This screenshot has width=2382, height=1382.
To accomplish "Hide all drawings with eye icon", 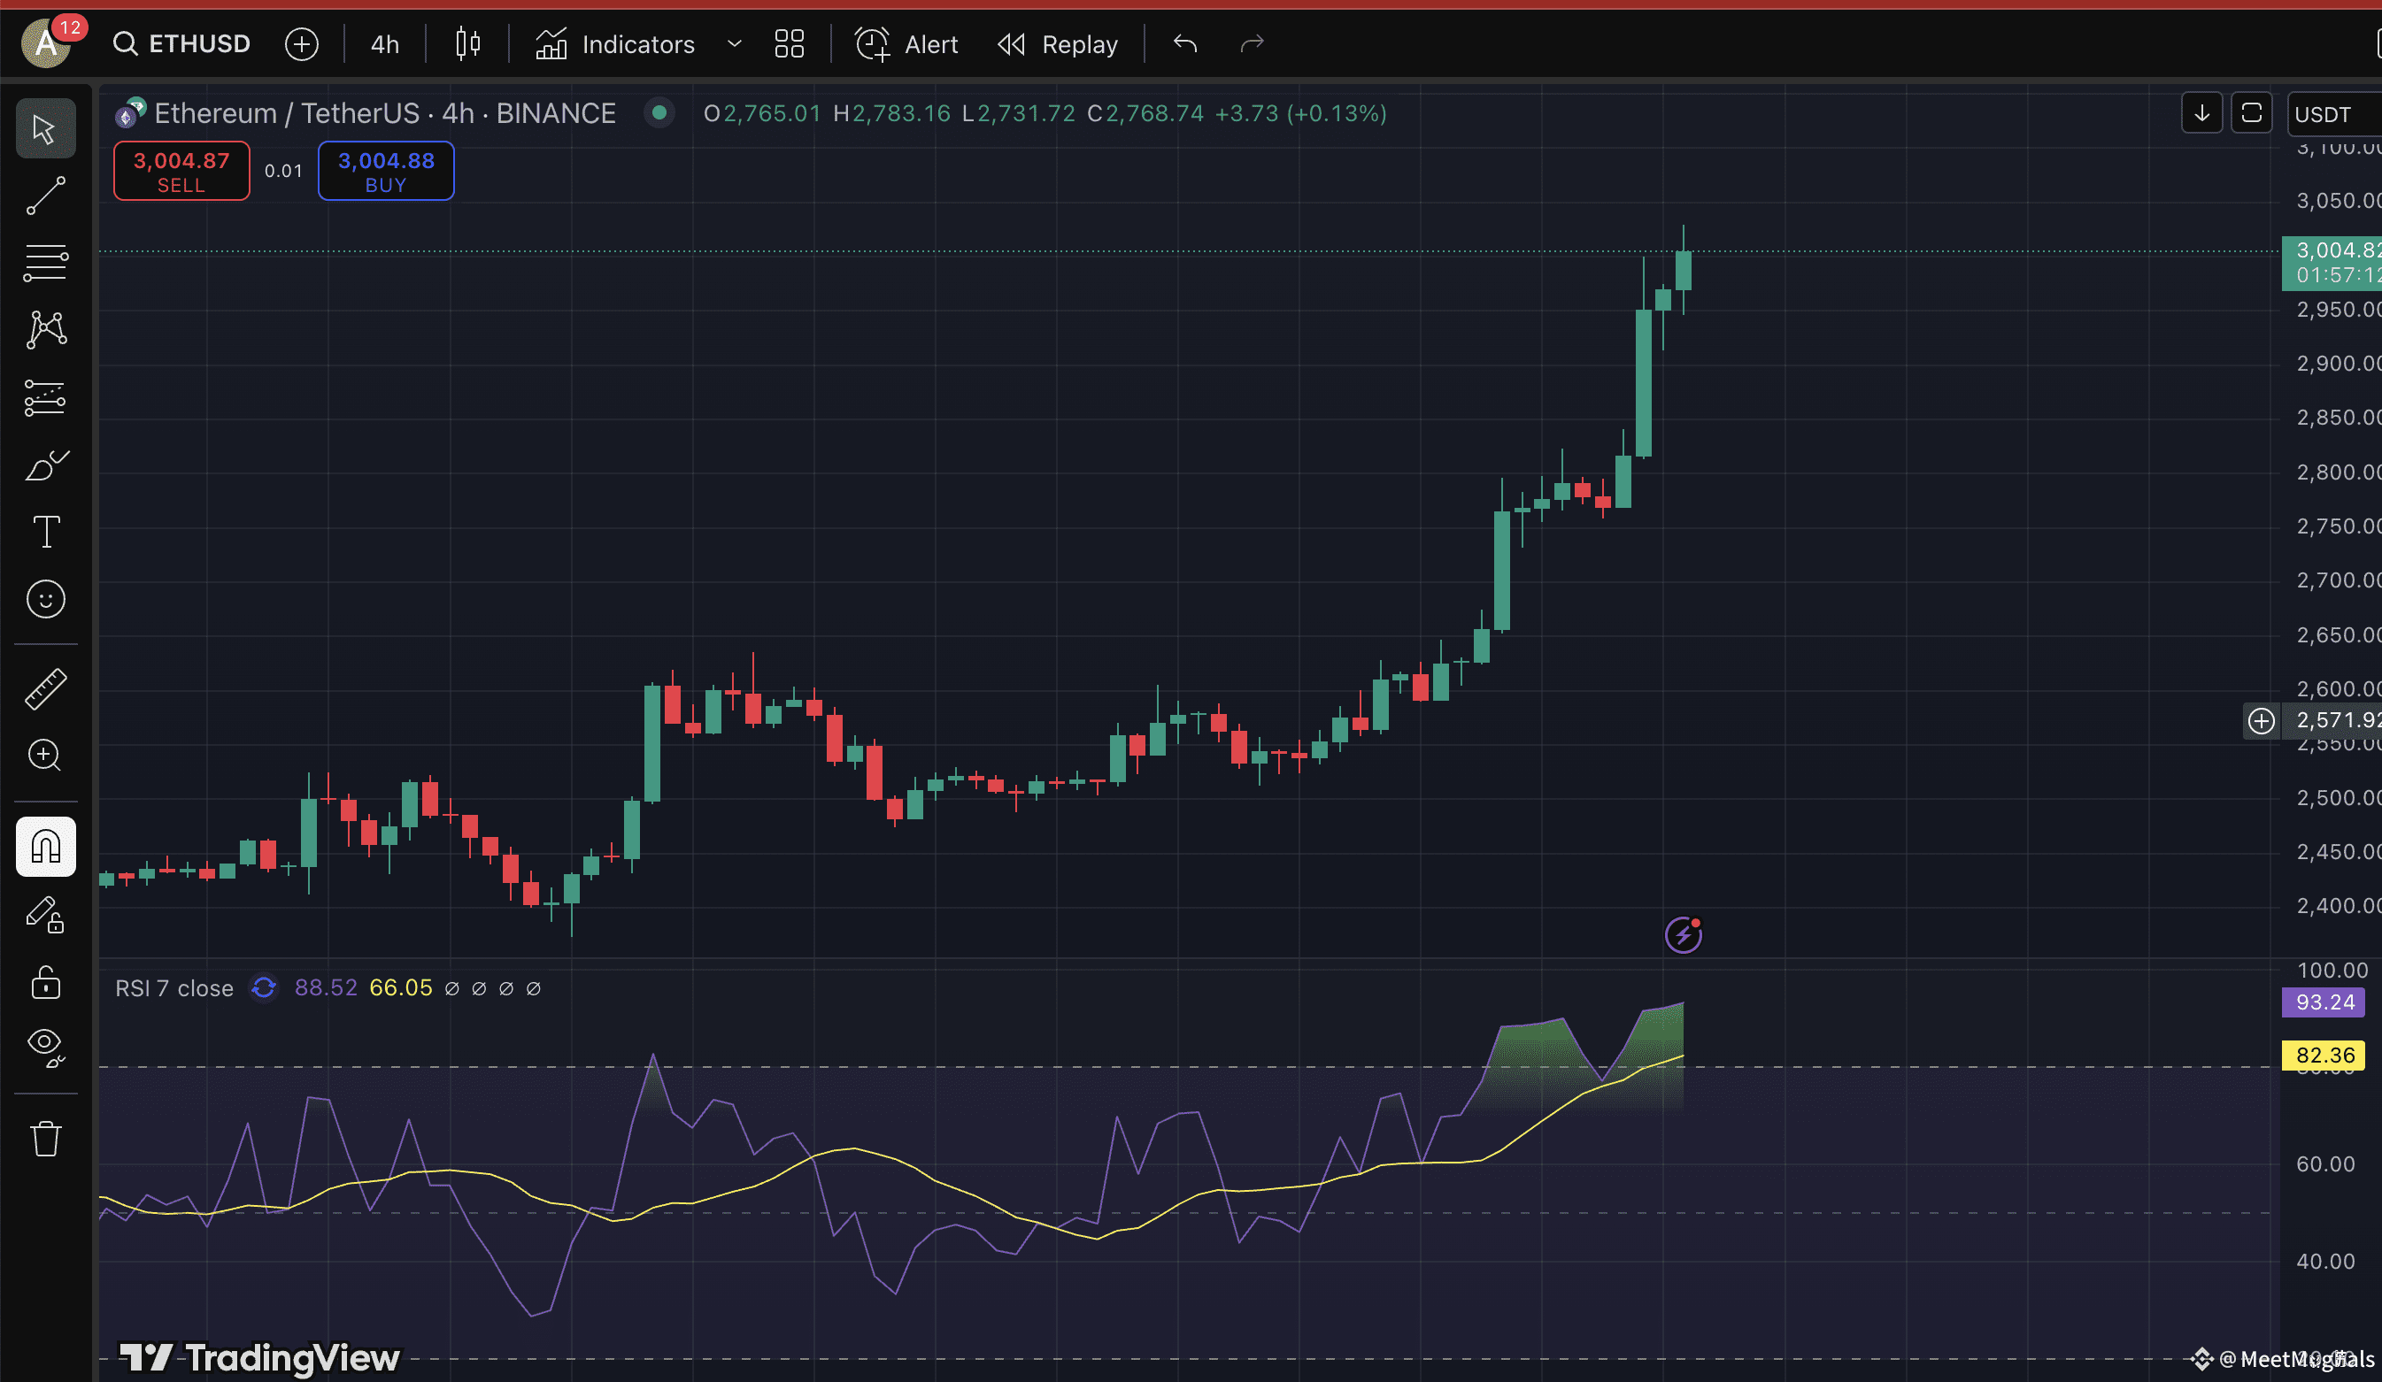I will point(45,1047).
